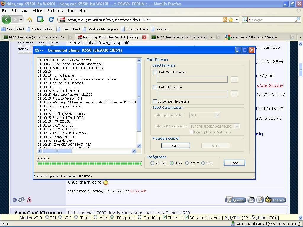Viewport: 303px width, 227px height.
Task: Click the Thanks button on forum post
Action: [275, 200]
